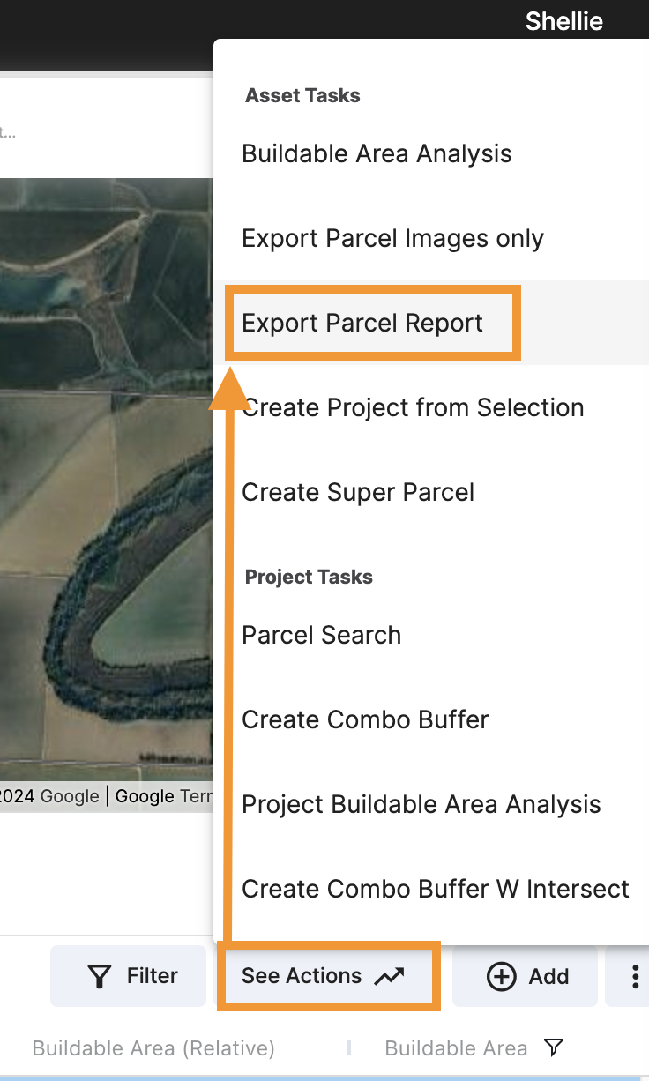
Task: Click the funnel icon next to Buildable Area
Action: [554, 1047]
